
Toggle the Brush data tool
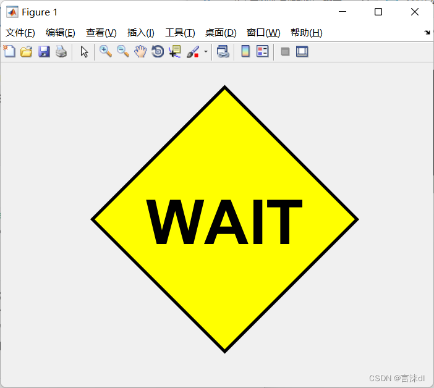point(193,51)
